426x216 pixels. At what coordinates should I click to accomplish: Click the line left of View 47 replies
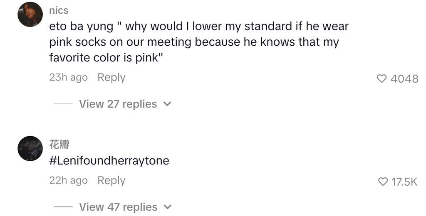63,207
